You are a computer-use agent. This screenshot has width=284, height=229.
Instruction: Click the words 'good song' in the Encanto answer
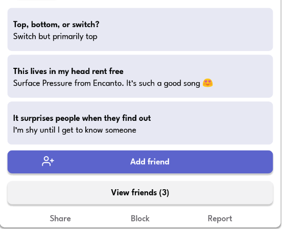(182, 84)
